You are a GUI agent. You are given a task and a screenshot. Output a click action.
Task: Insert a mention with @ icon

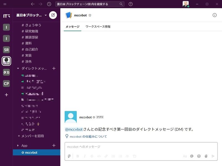(x=192, y=156)
